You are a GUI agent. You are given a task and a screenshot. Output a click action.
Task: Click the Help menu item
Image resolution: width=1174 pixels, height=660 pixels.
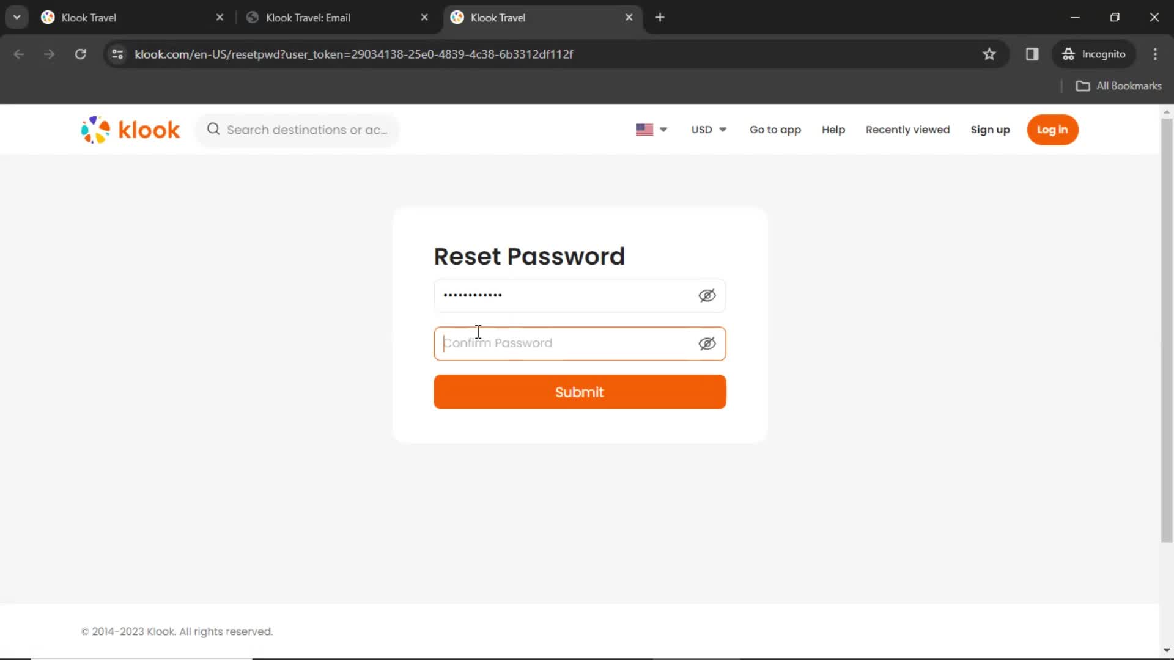point(834,130)
